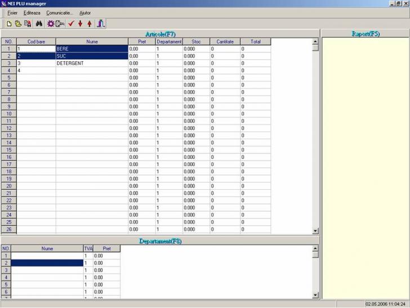
Task: Click the red down arrow icon
Action: tap(80, 24)
